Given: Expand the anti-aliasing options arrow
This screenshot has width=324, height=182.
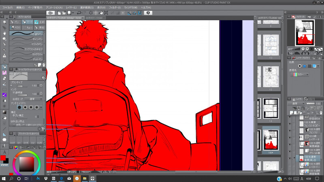Looking at the screenshot, I should coord(41,107).
